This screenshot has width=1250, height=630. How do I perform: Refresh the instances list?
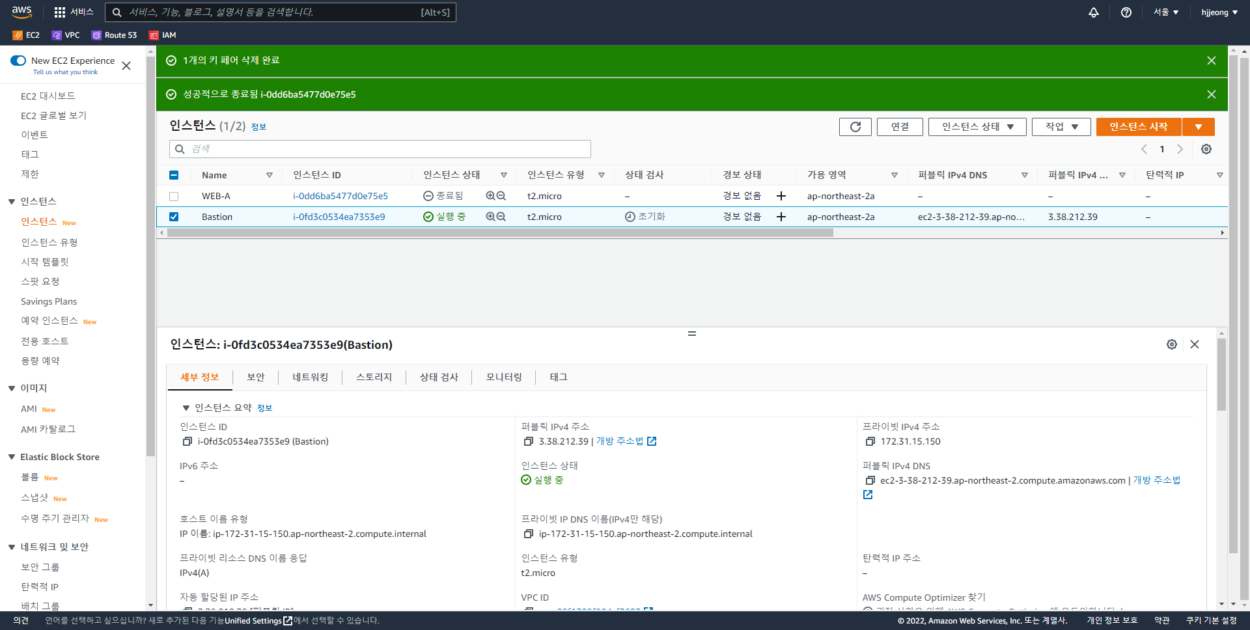pyautogui.click(x=855, y=127)
